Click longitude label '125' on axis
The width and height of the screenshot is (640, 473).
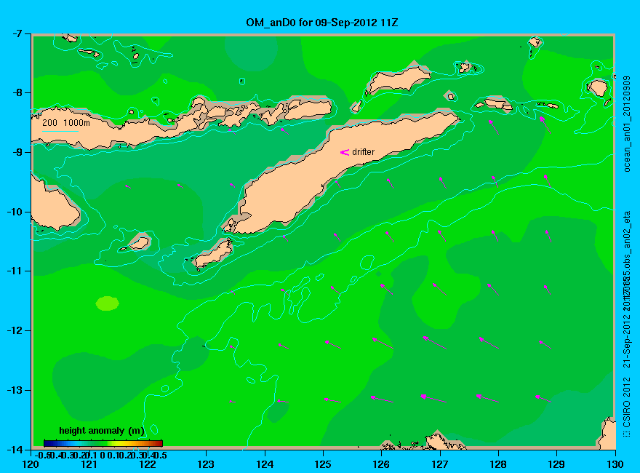click(323, 464)
